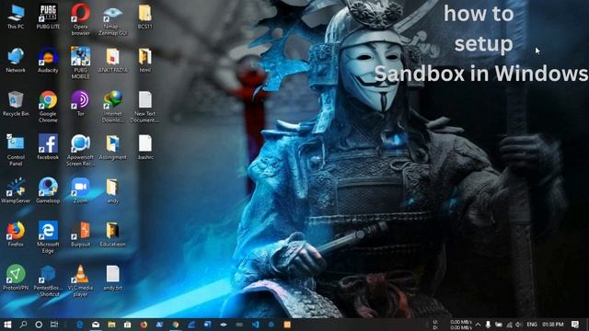This screenshot has height=331, width=589.
Task: Open the 01:38 PM clock
Action: [x=553, y=325]
